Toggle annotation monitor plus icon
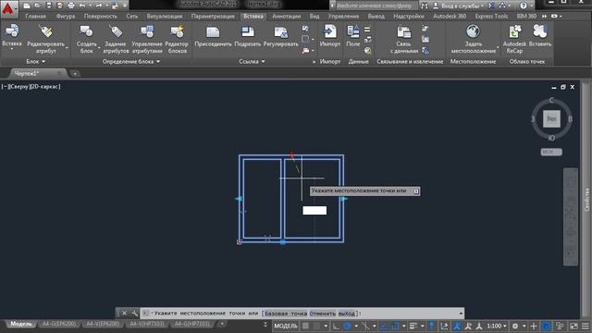The width and height of the screenshot is (592, 333). (534, 326)
